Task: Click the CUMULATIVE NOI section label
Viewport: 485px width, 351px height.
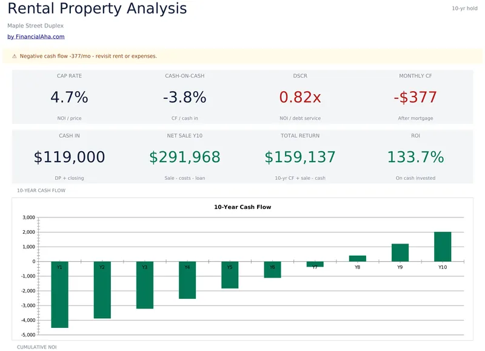Action: [x=37, y=347]
